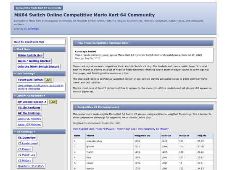Click the LIVE badge beside GP League Season 3

coord(53,102)
